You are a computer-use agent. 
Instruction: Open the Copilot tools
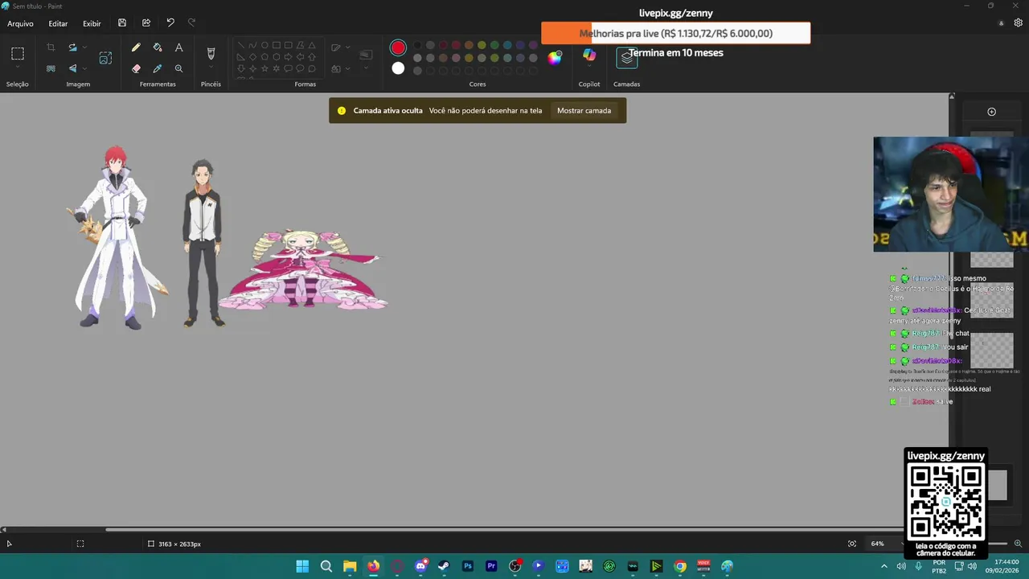589,54
